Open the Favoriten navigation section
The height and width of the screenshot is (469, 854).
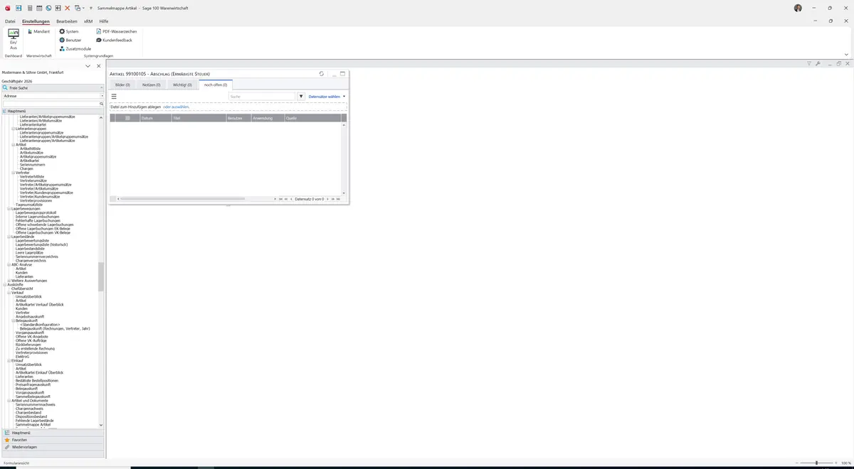pos(53,440)
